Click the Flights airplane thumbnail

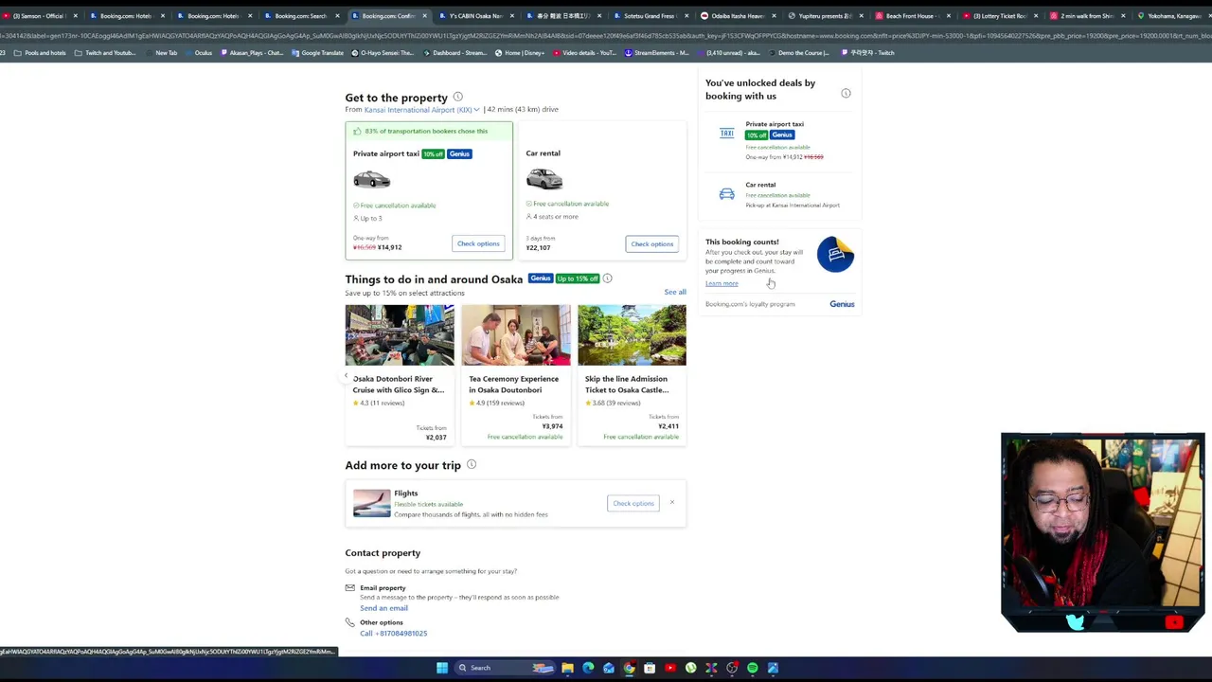[x=371, y=503]
